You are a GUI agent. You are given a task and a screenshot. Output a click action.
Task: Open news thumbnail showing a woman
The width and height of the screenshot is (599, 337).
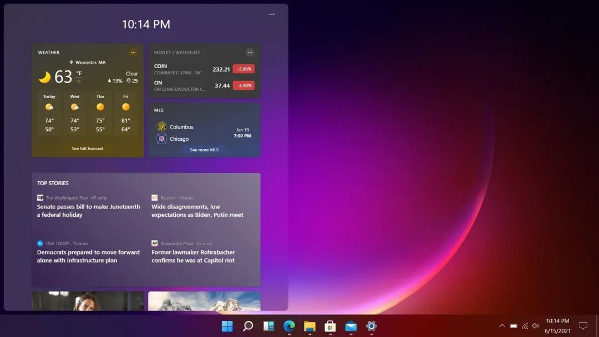[x=88, y=301]
